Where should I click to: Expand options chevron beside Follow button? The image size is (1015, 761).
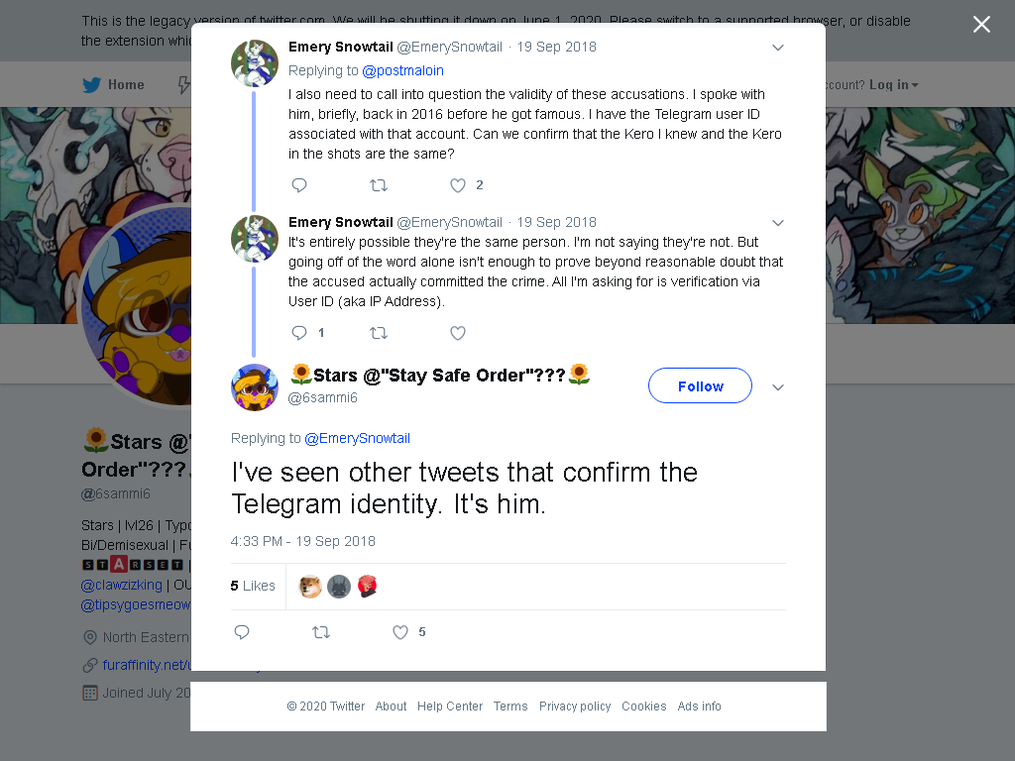(x=778, y=387)
